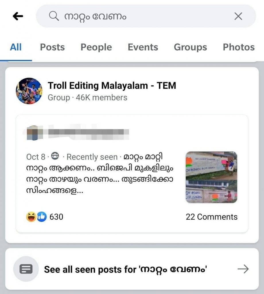This screenshot has width=264, height=294.
Task: Click inside the search text field
Action: 143,16
